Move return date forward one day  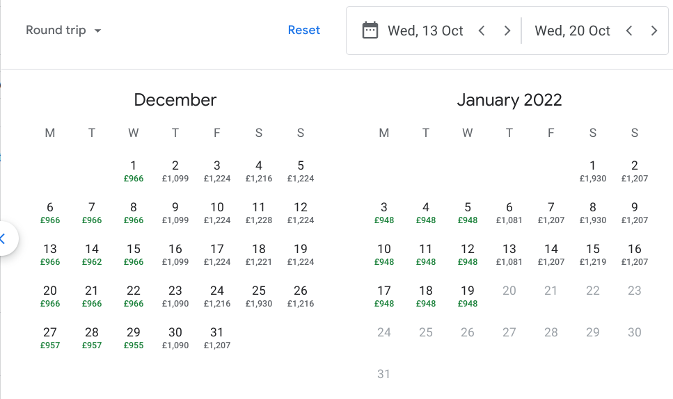click(654, 31)
